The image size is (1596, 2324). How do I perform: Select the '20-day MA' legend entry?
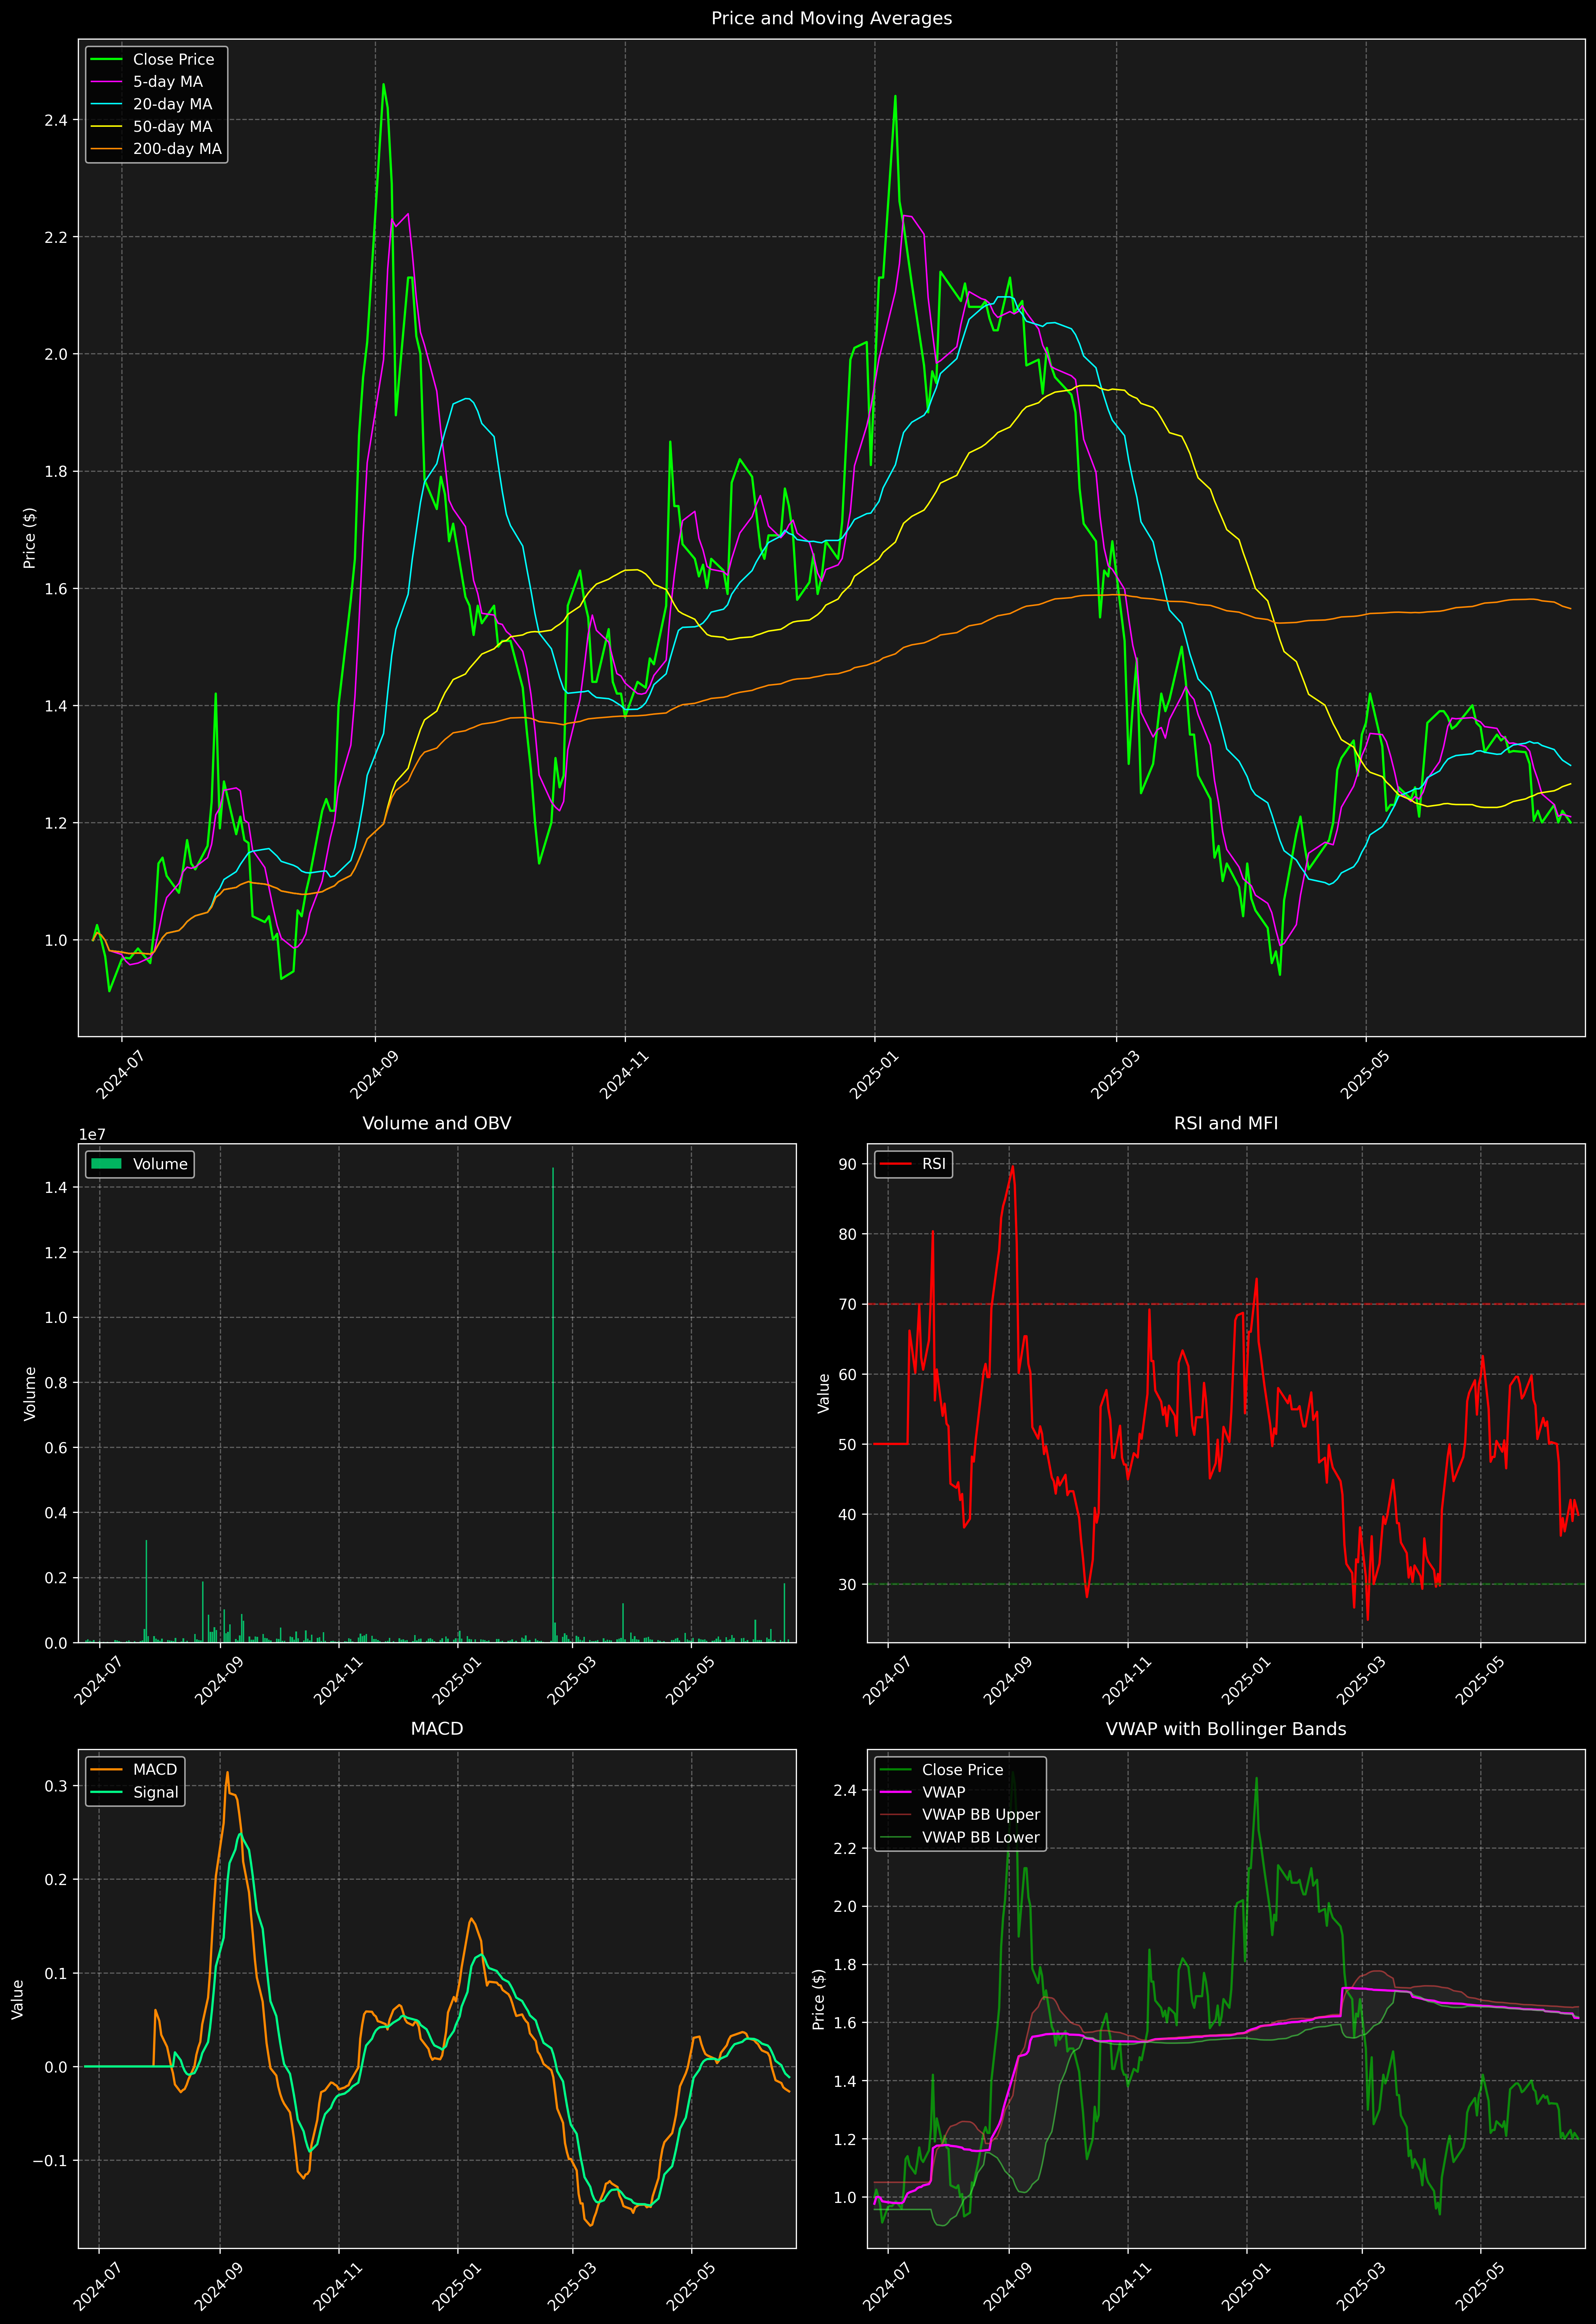152,104
